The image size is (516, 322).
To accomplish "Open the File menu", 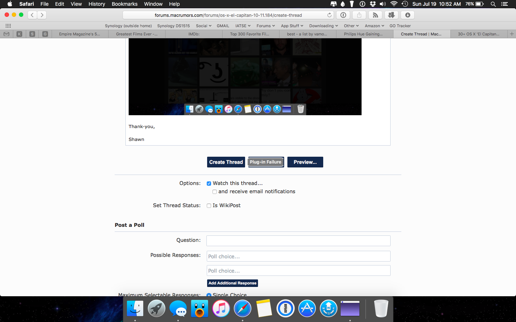I will [x=44, y=4].
